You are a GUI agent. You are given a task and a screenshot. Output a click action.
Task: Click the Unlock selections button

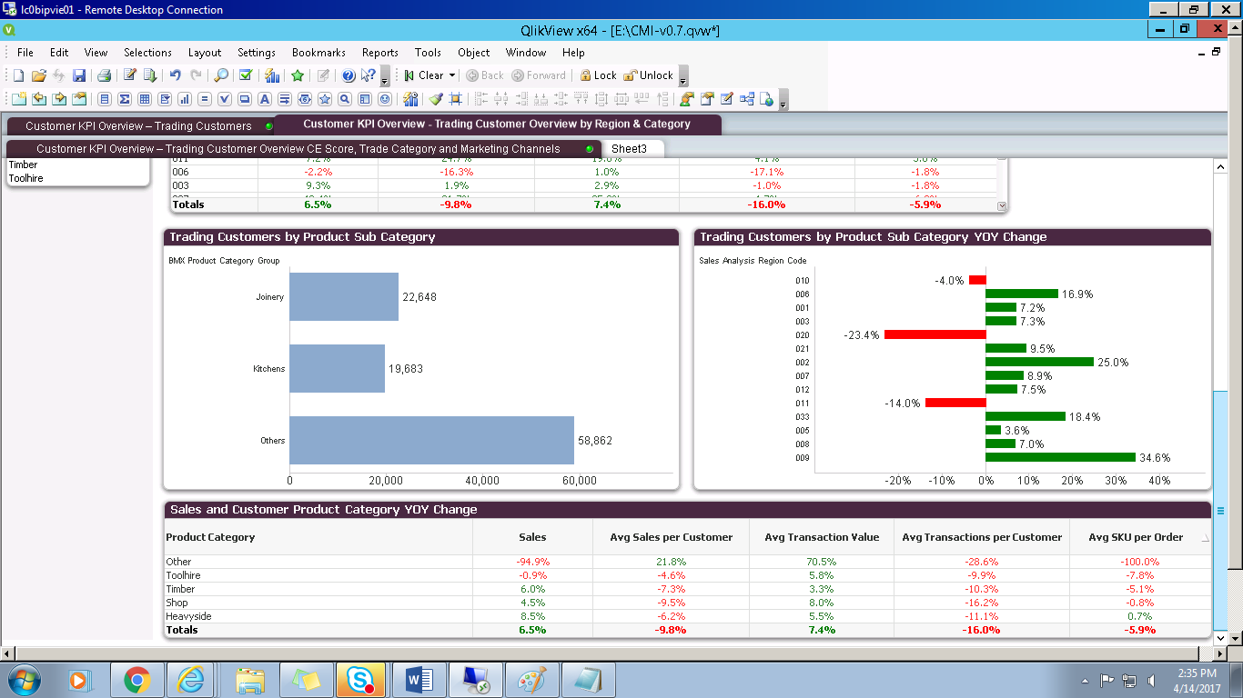click(649, 75)
